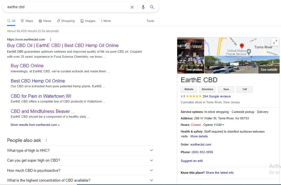This screenshot has height=185, width=281.
Task: Click the red map pin marker
Action: coord(242,46)
